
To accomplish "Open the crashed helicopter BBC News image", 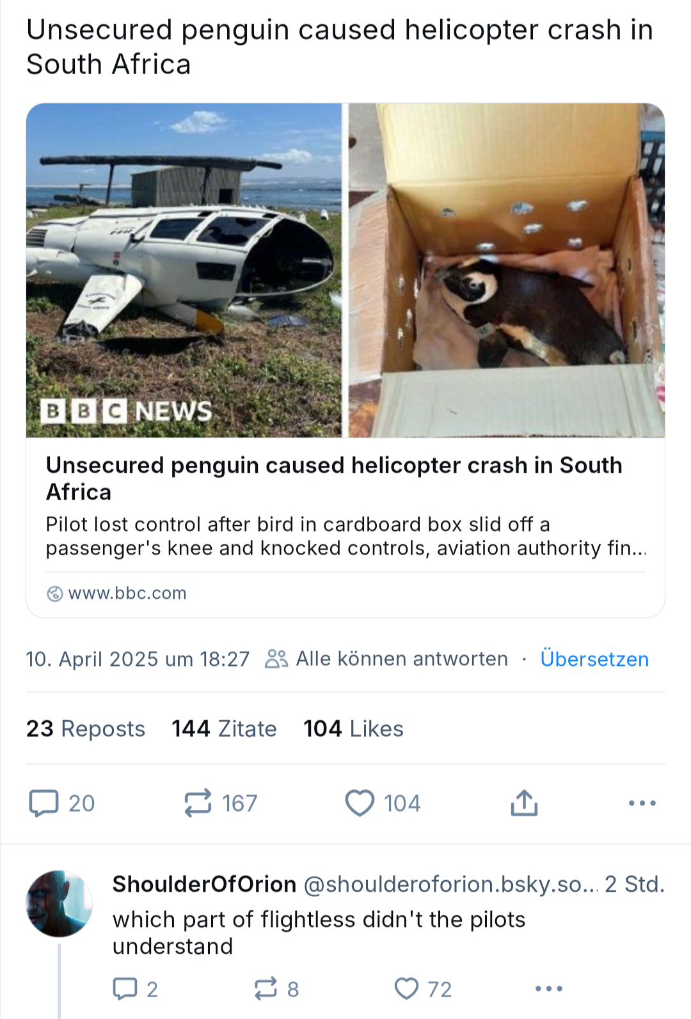I will pos(184,271).
